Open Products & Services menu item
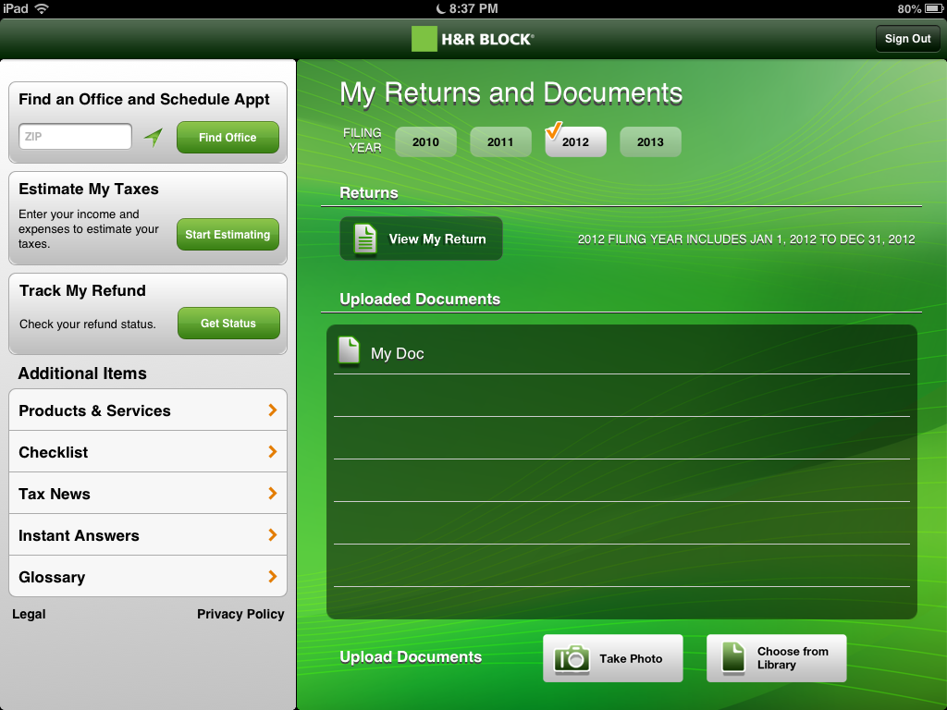The height and width of the screenshot is (710, 947). 148,410
